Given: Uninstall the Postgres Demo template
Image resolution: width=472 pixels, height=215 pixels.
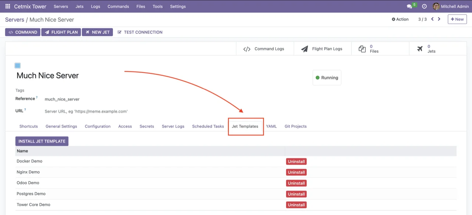Looking at the screenshot, I should tap(296, 194).
